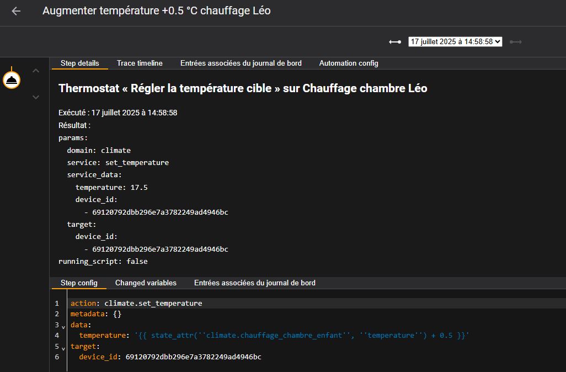Show the Changed variables tab
This screenshot has width=566, height=372.
coord(146,283)
